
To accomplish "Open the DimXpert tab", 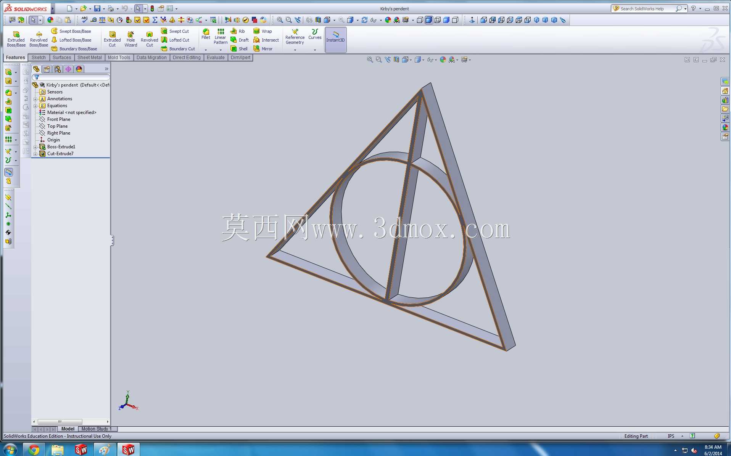I will [x=240, y=58].
